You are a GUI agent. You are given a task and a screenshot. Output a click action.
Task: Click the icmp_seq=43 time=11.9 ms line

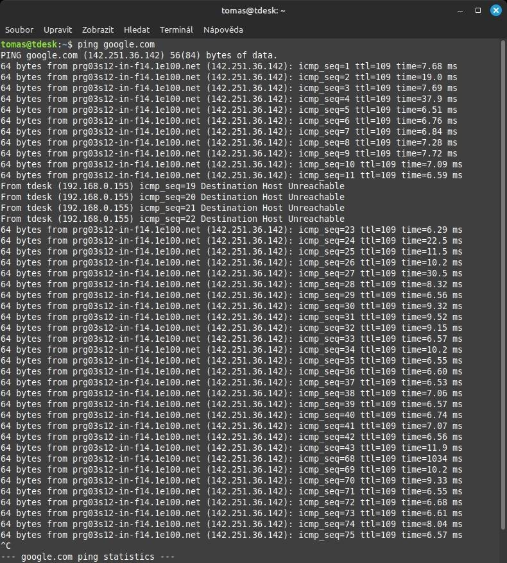232,448
